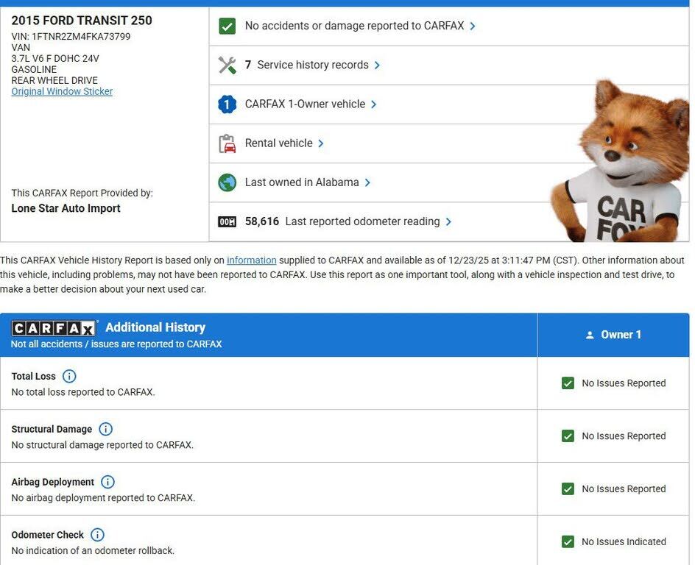This screenshot has width=695, height=565.
Task: Open Structural Damage info icon
Action: [105, 430]
